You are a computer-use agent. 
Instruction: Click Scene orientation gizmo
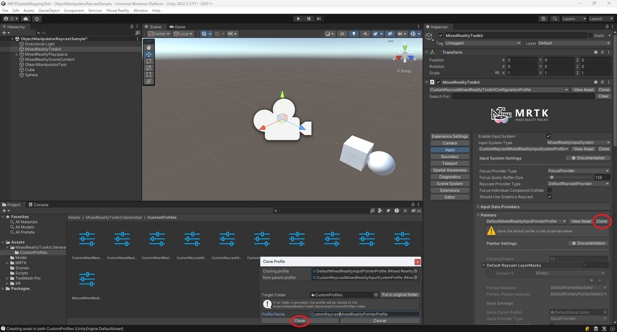(x=404, y=54)
